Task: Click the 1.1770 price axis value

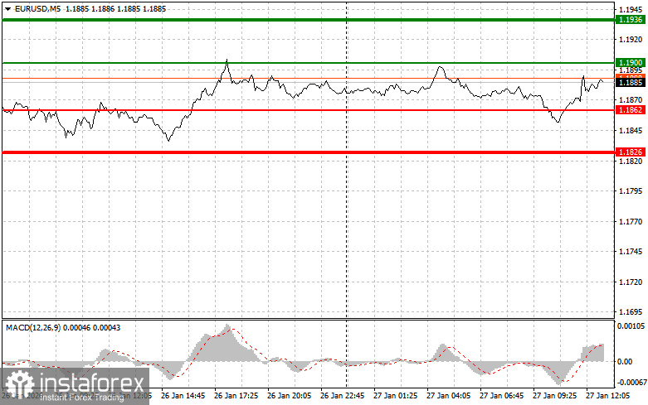Action: [631, 222]
